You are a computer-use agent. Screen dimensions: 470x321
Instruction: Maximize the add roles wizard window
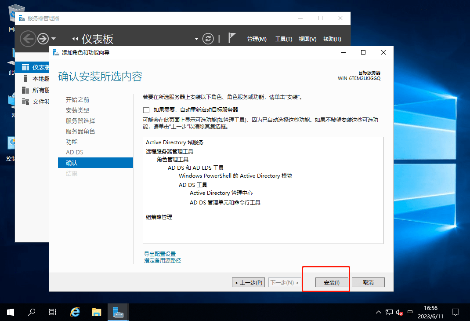point(363,52)
